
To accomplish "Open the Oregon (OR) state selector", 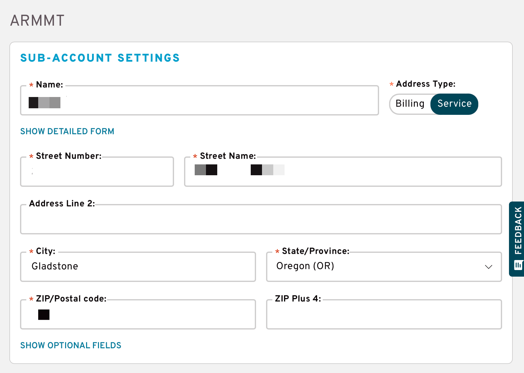I will (384, 267).
